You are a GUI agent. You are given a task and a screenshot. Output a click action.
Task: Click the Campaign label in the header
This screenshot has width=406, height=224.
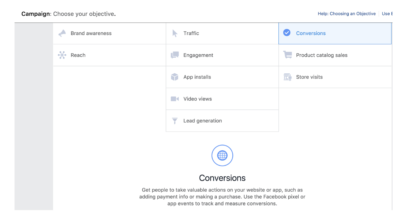tap(35, 14)
